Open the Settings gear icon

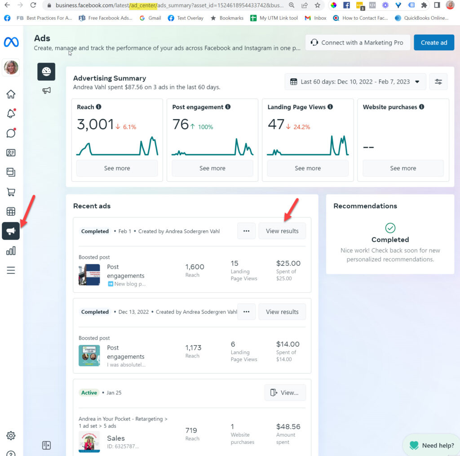(11, 436)
